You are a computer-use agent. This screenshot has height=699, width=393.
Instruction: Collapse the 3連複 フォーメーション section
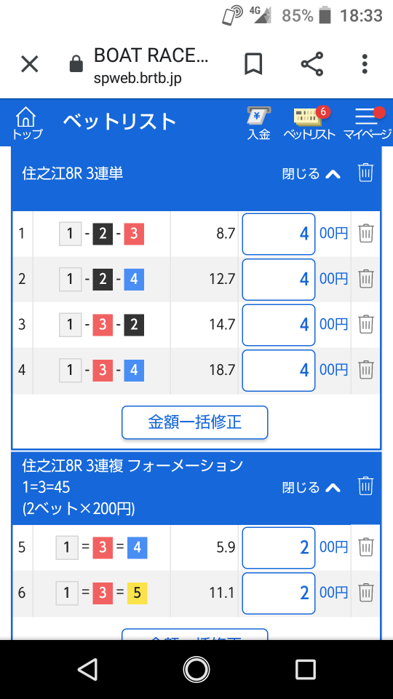click(x=311, y=487)
